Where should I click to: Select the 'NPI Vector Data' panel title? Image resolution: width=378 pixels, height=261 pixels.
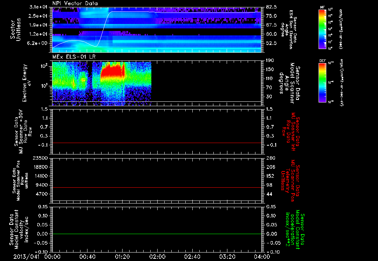(x=75, y=3)
